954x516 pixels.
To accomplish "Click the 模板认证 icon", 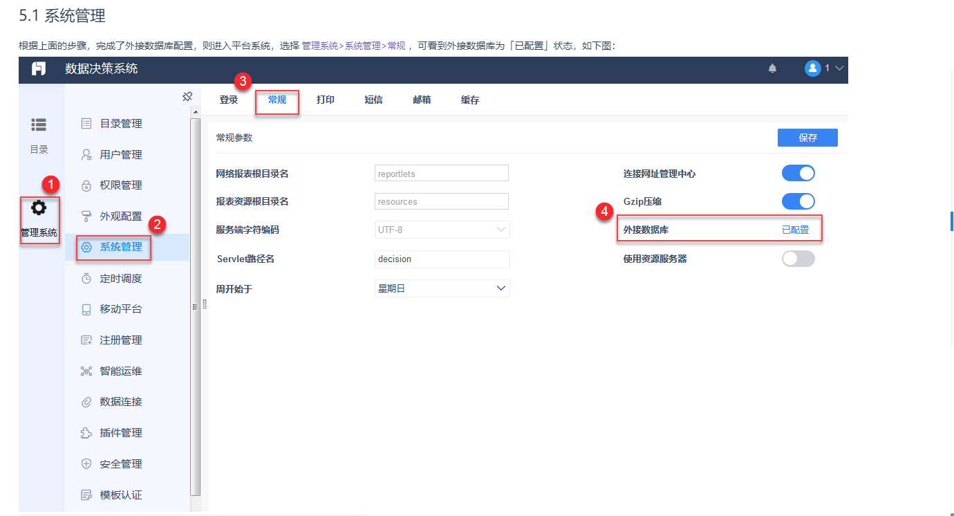I will pos(86,495).
